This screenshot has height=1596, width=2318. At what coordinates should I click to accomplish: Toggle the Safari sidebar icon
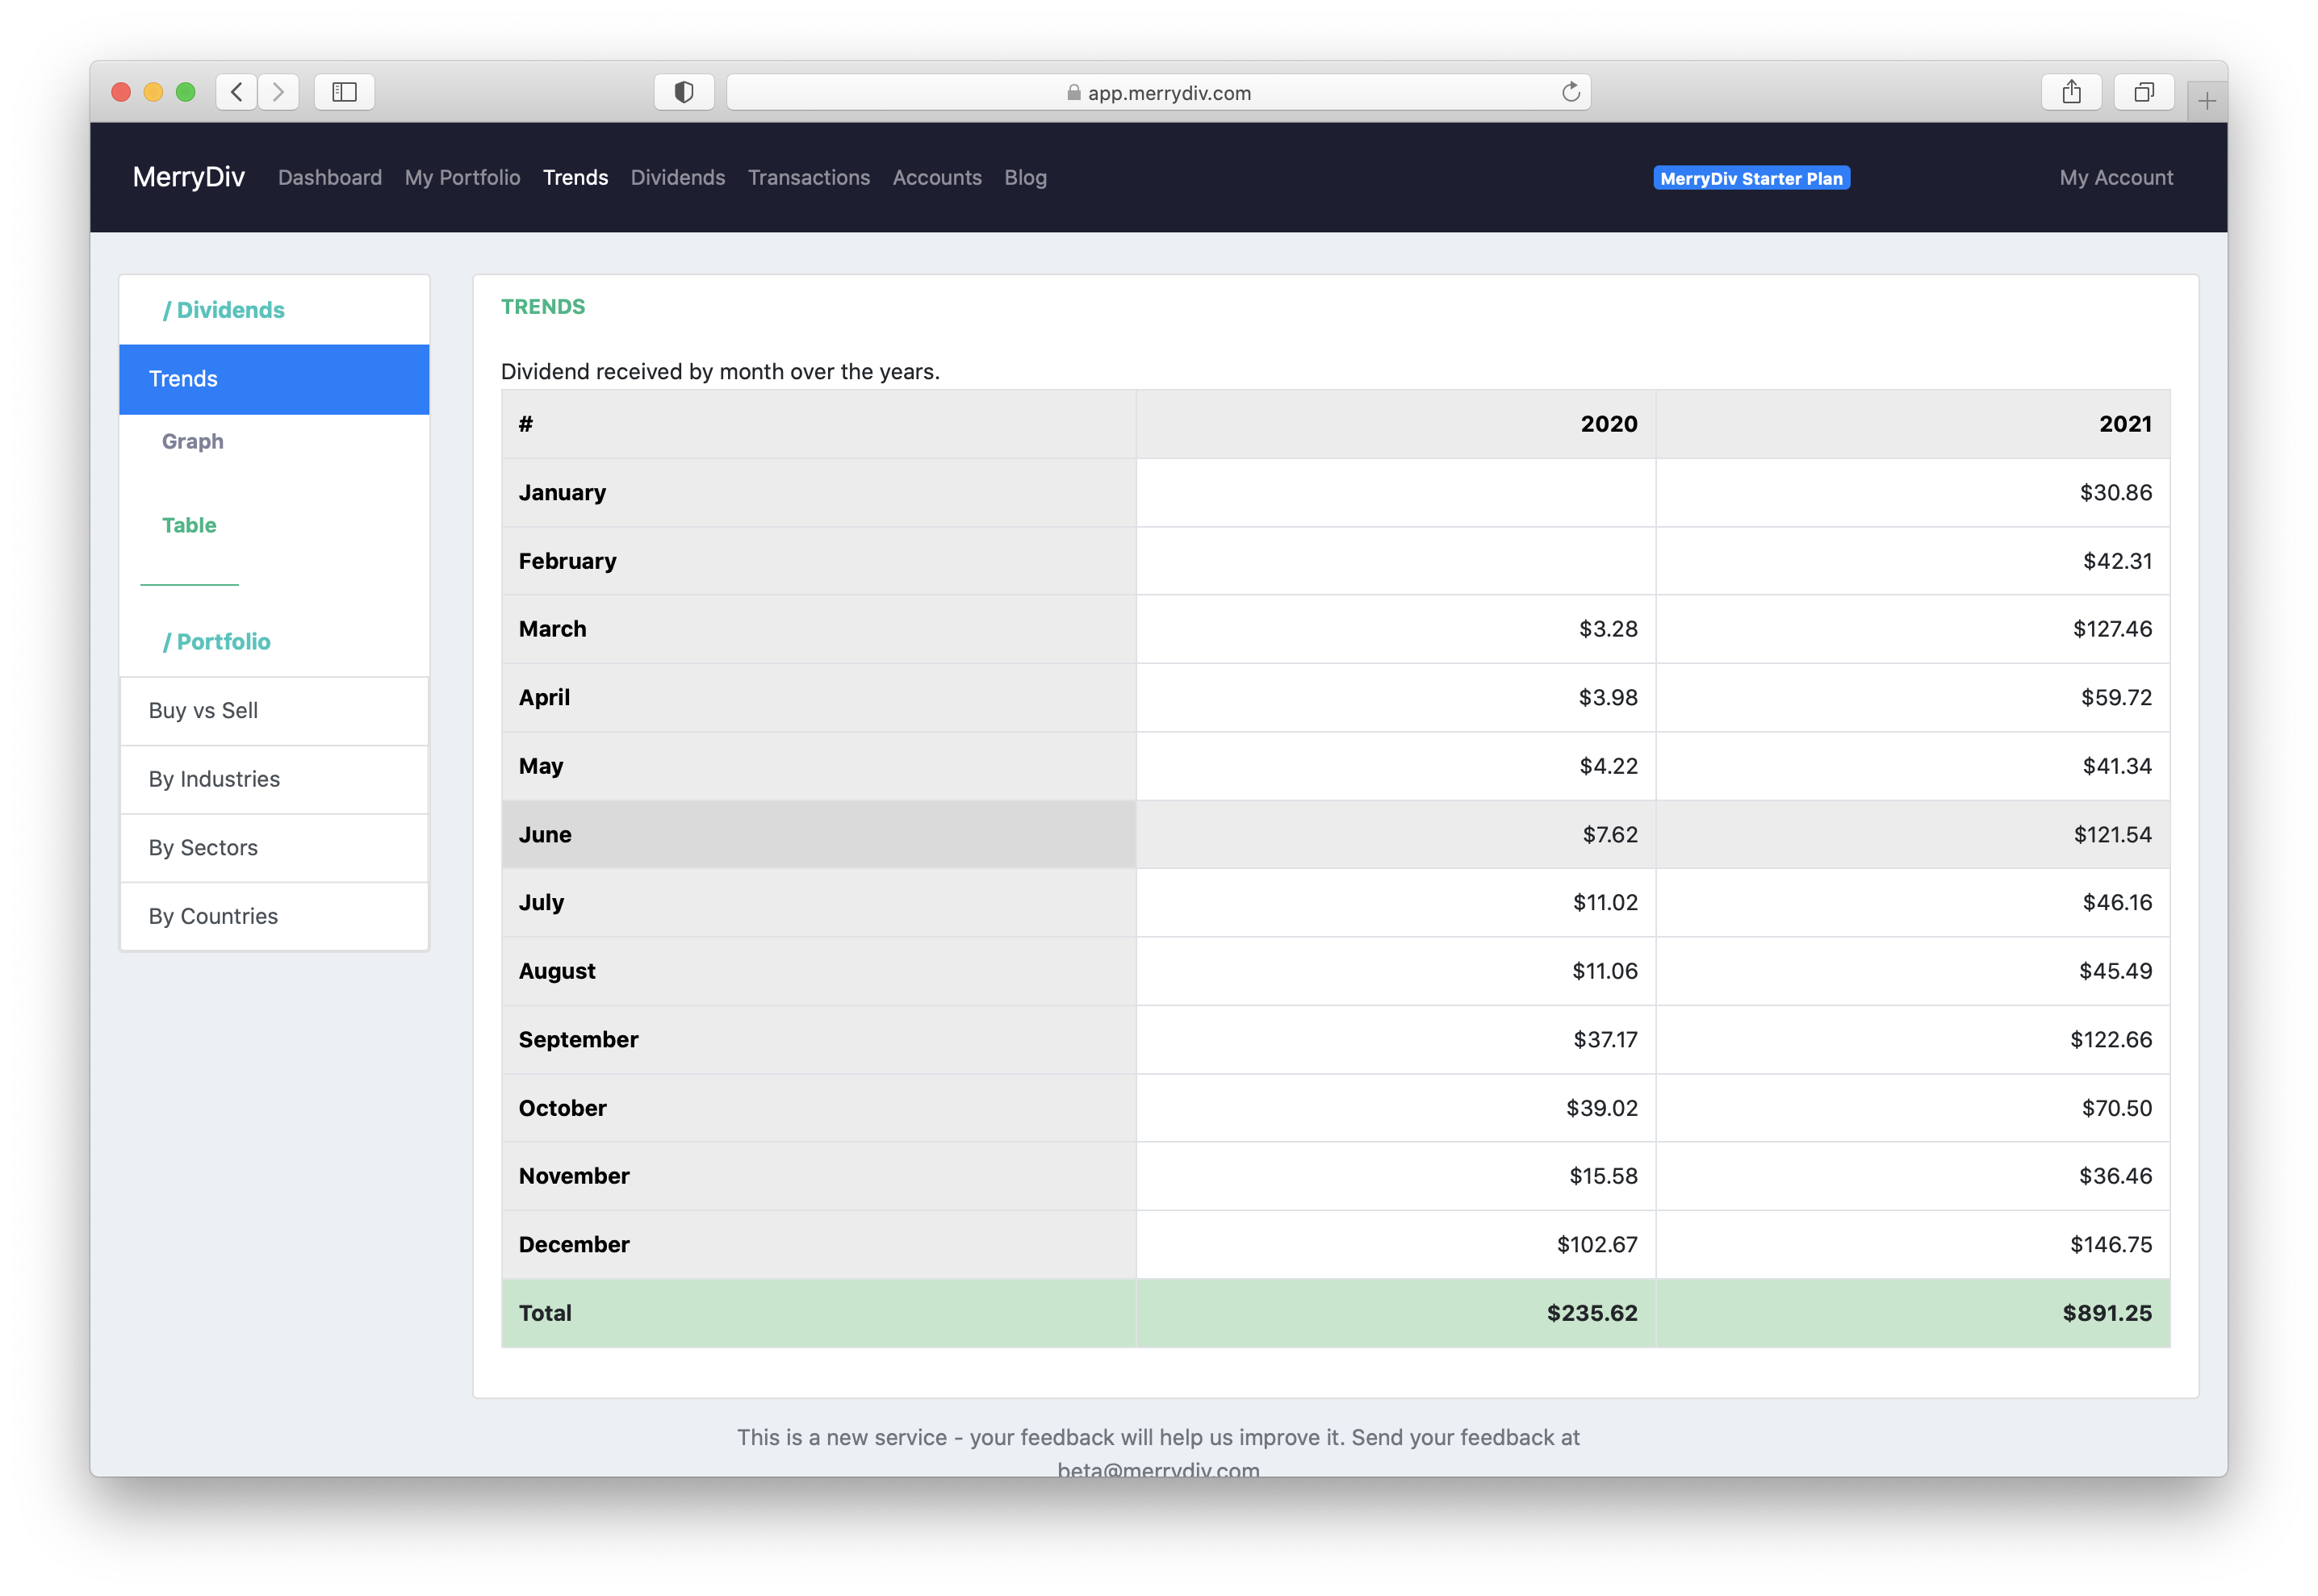pos(344,92)
